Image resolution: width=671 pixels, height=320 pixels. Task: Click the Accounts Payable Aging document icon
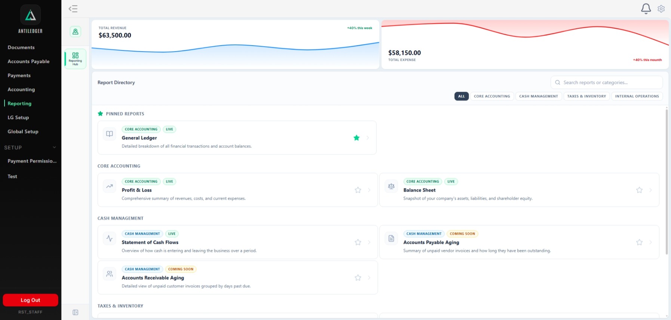(391, 238)
